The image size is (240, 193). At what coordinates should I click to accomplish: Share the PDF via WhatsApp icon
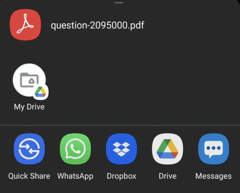pyautogui.click(x=75, y=149)
